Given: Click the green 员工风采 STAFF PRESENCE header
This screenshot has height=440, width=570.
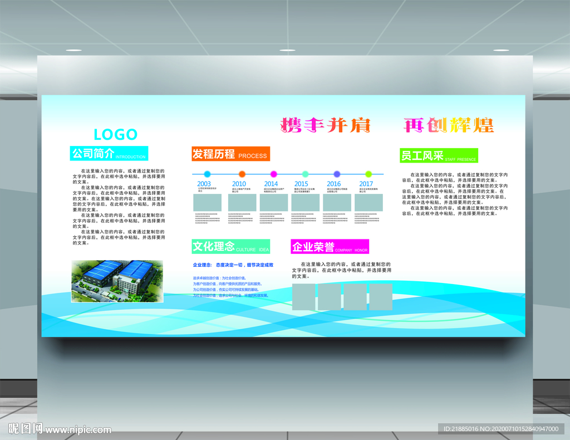Looking at the screenshot, I should pyautogui.click(x=439, y=155).
